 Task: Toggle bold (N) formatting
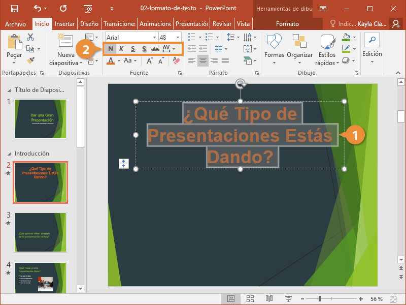pyautogui.click(x=111, y=49)
